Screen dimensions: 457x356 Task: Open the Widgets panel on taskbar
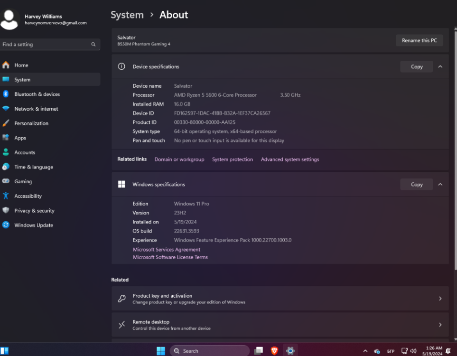[x=4, y=351]
